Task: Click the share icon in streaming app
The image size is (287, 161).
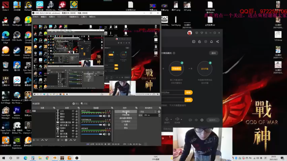Action: (217, 42)
